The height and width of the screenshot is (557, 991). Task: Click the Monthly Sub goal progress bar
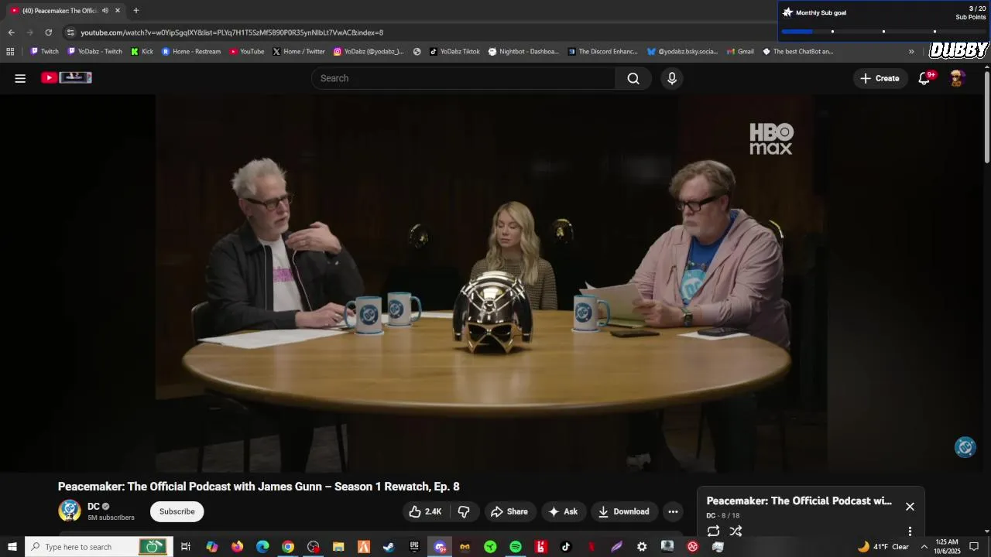click(x=883, y=32)
